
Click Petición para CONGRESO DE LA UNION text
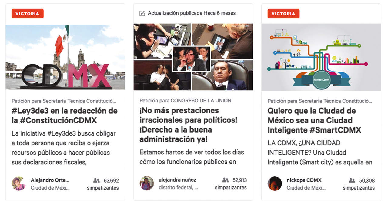(186, 100)
